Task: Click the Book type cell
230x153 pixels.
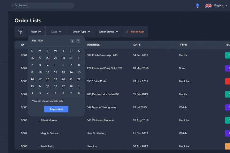Action: point(182,68)
